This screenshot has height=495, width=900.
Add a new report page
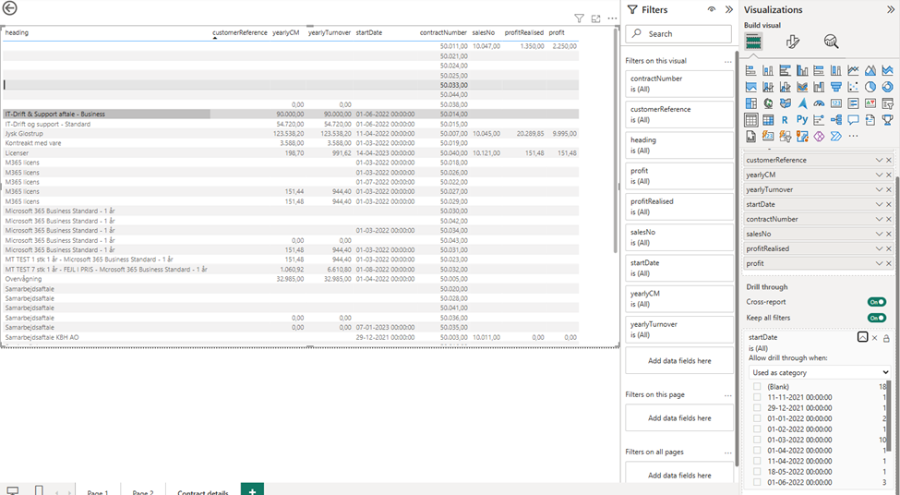(x=252, y=489)
